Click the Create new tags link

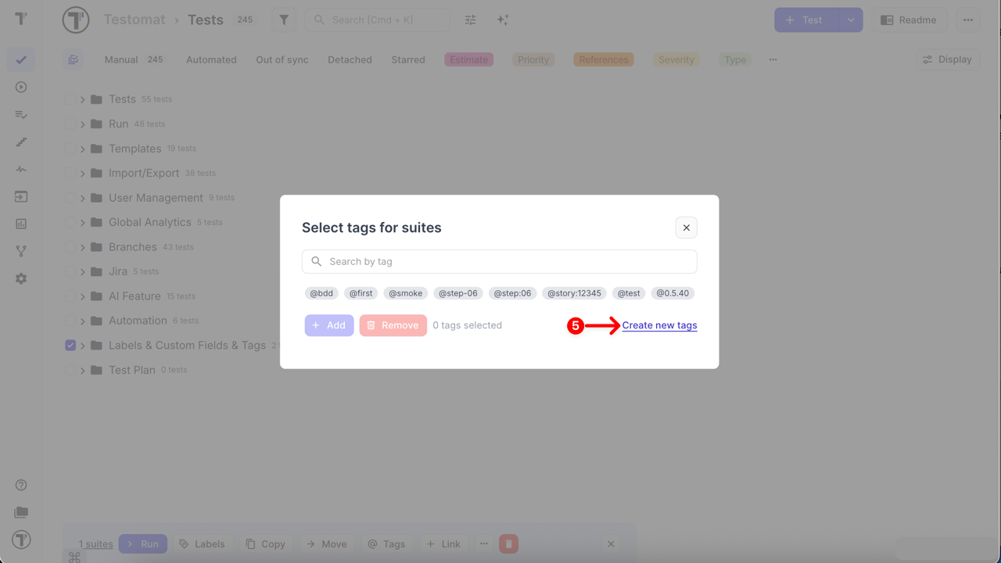(659, 325)
